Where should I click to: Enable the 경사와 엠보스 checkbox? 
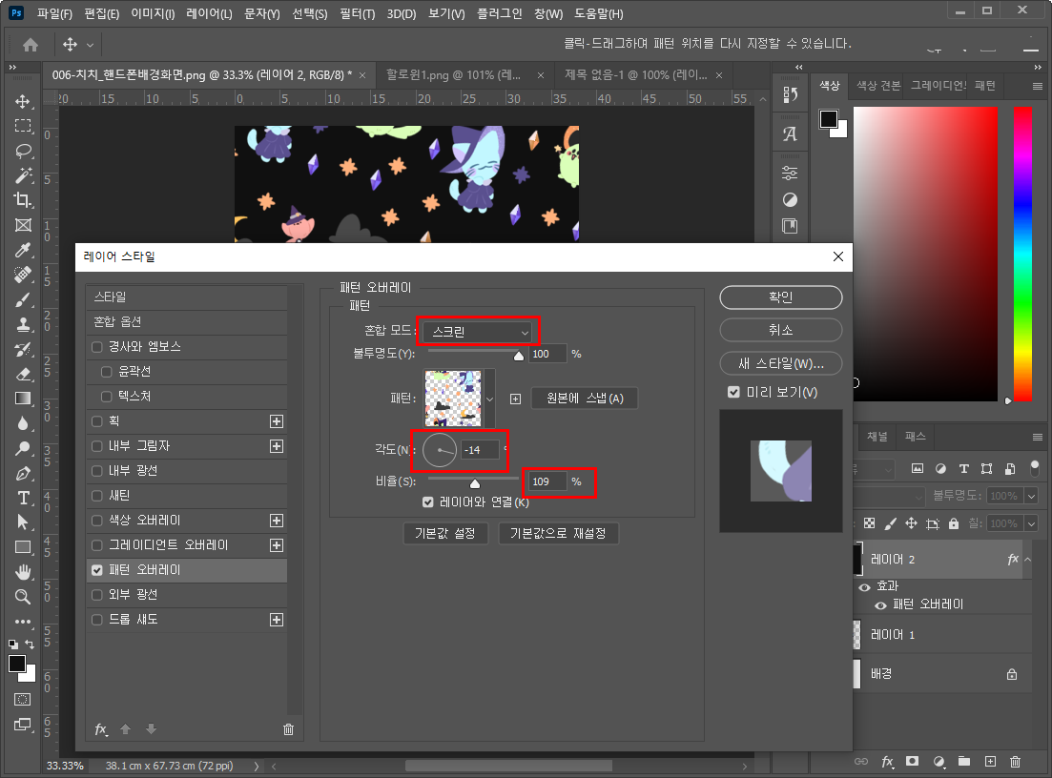tap(97, 347)
